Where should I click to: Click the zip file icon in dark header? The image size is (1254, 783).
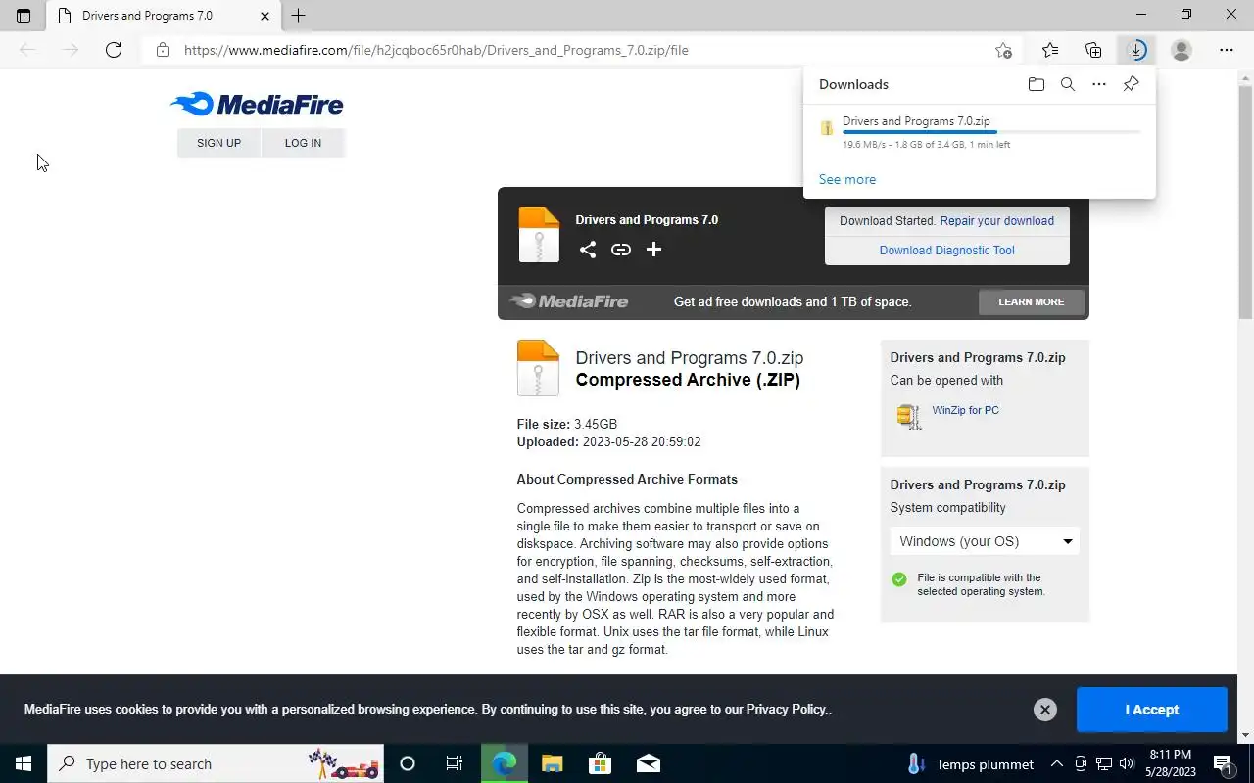[x=539, y=235]
